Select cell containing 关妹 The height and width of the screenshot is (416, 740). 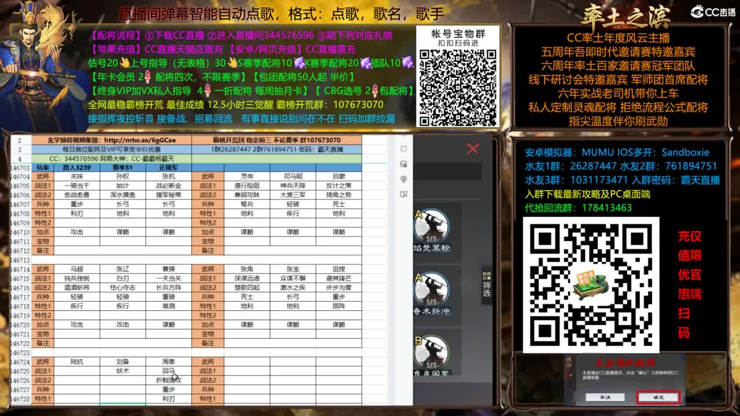click(76, 176)
